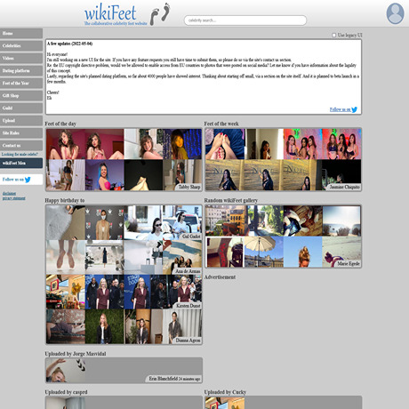Open the Gift Shop page
Screen dimensions: 409x409
point(21,96)
